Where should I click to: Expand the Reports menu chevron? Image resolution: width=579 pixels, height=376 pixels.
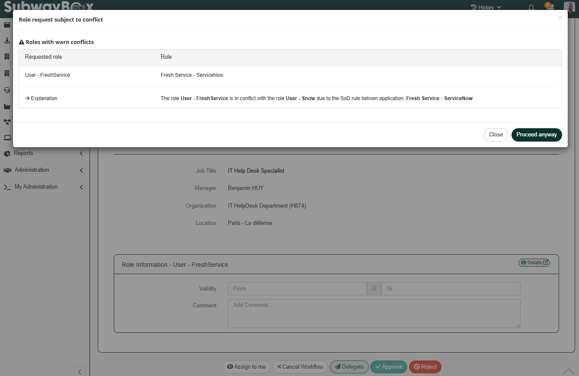[81, 154]
